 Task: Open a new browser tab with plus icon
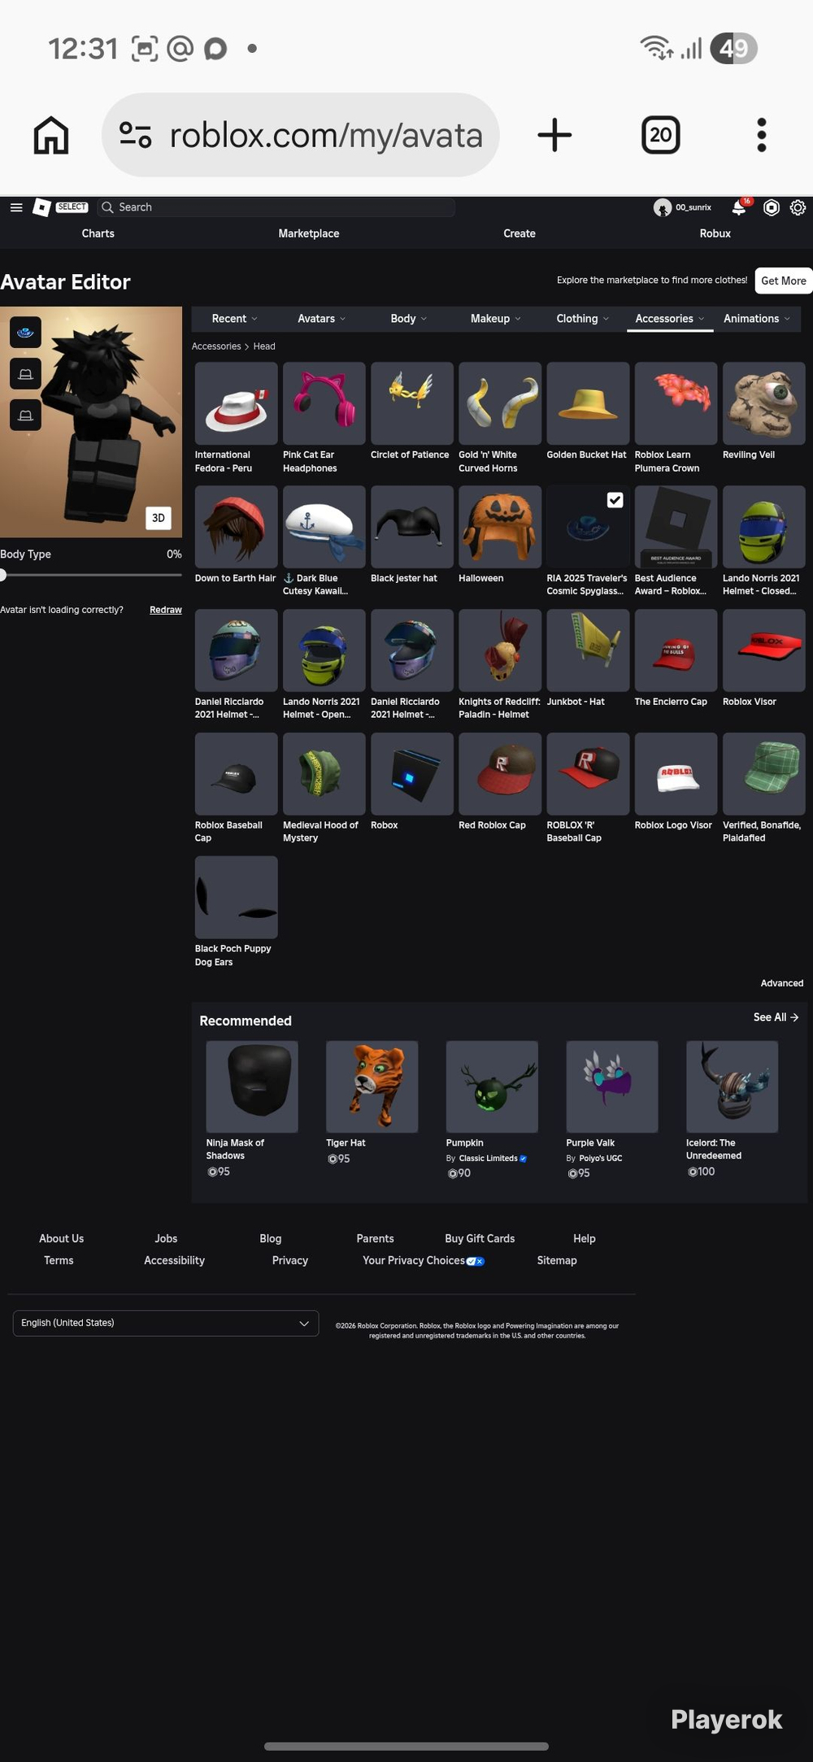[554, 135]
